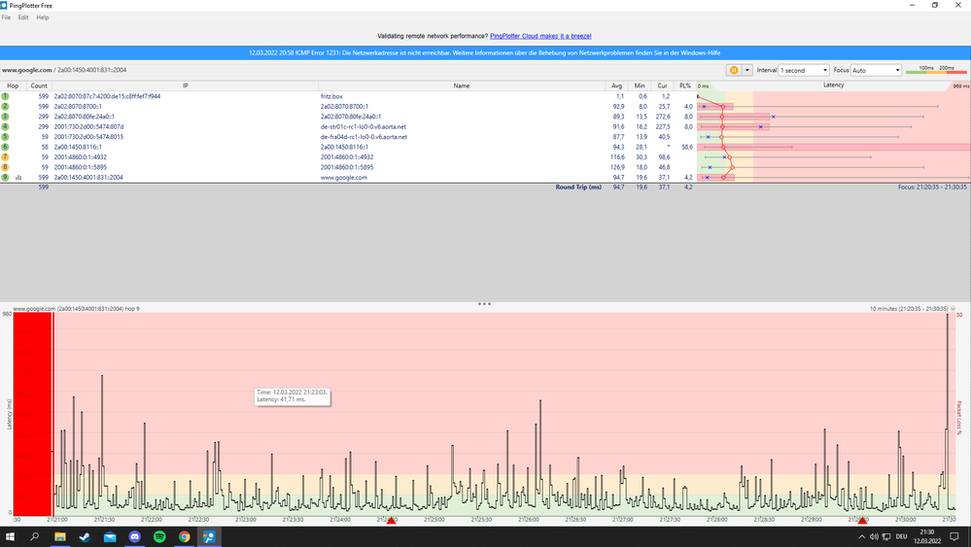Select the hop 9 green circle icon
The image size is (971, 547).
(x=5, y=178)
